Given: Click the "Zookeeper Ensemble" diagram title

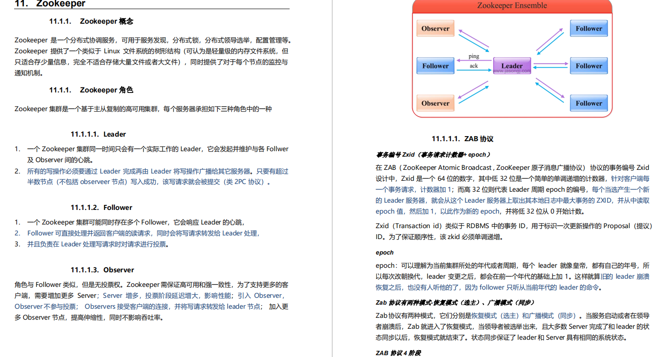Looking at the screenshot, I should coord(512,6).
